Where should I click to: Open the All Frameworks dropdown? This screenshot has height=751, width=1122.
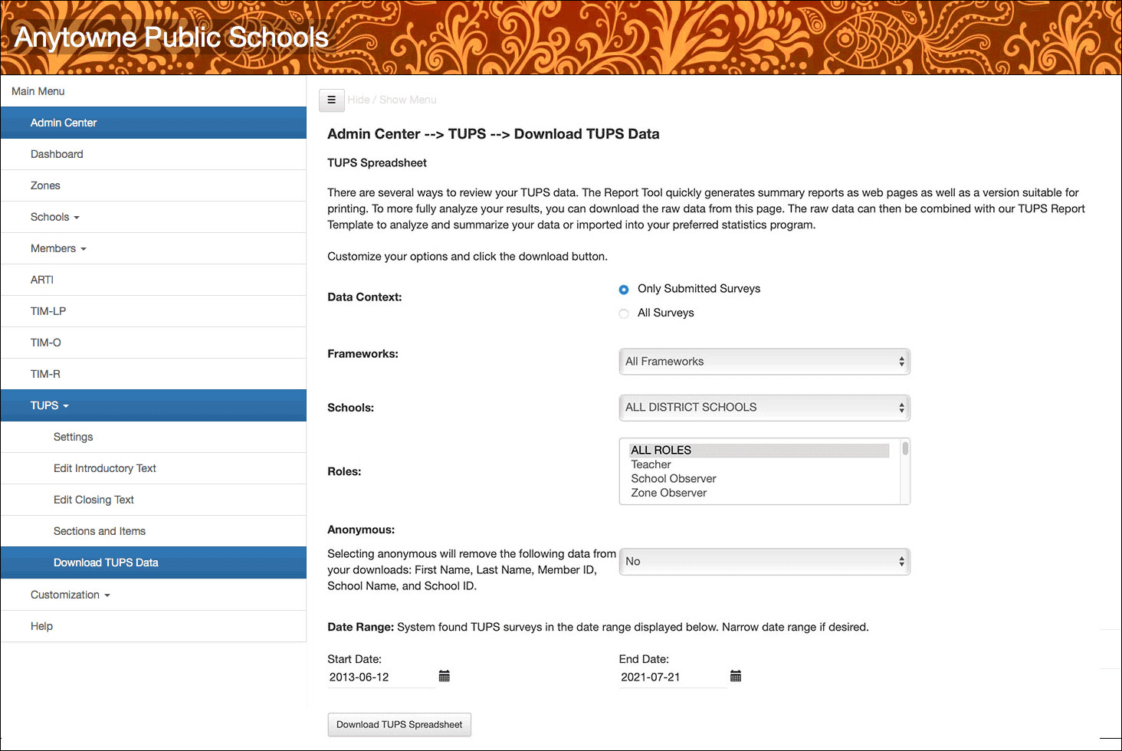tap(764, 362)
